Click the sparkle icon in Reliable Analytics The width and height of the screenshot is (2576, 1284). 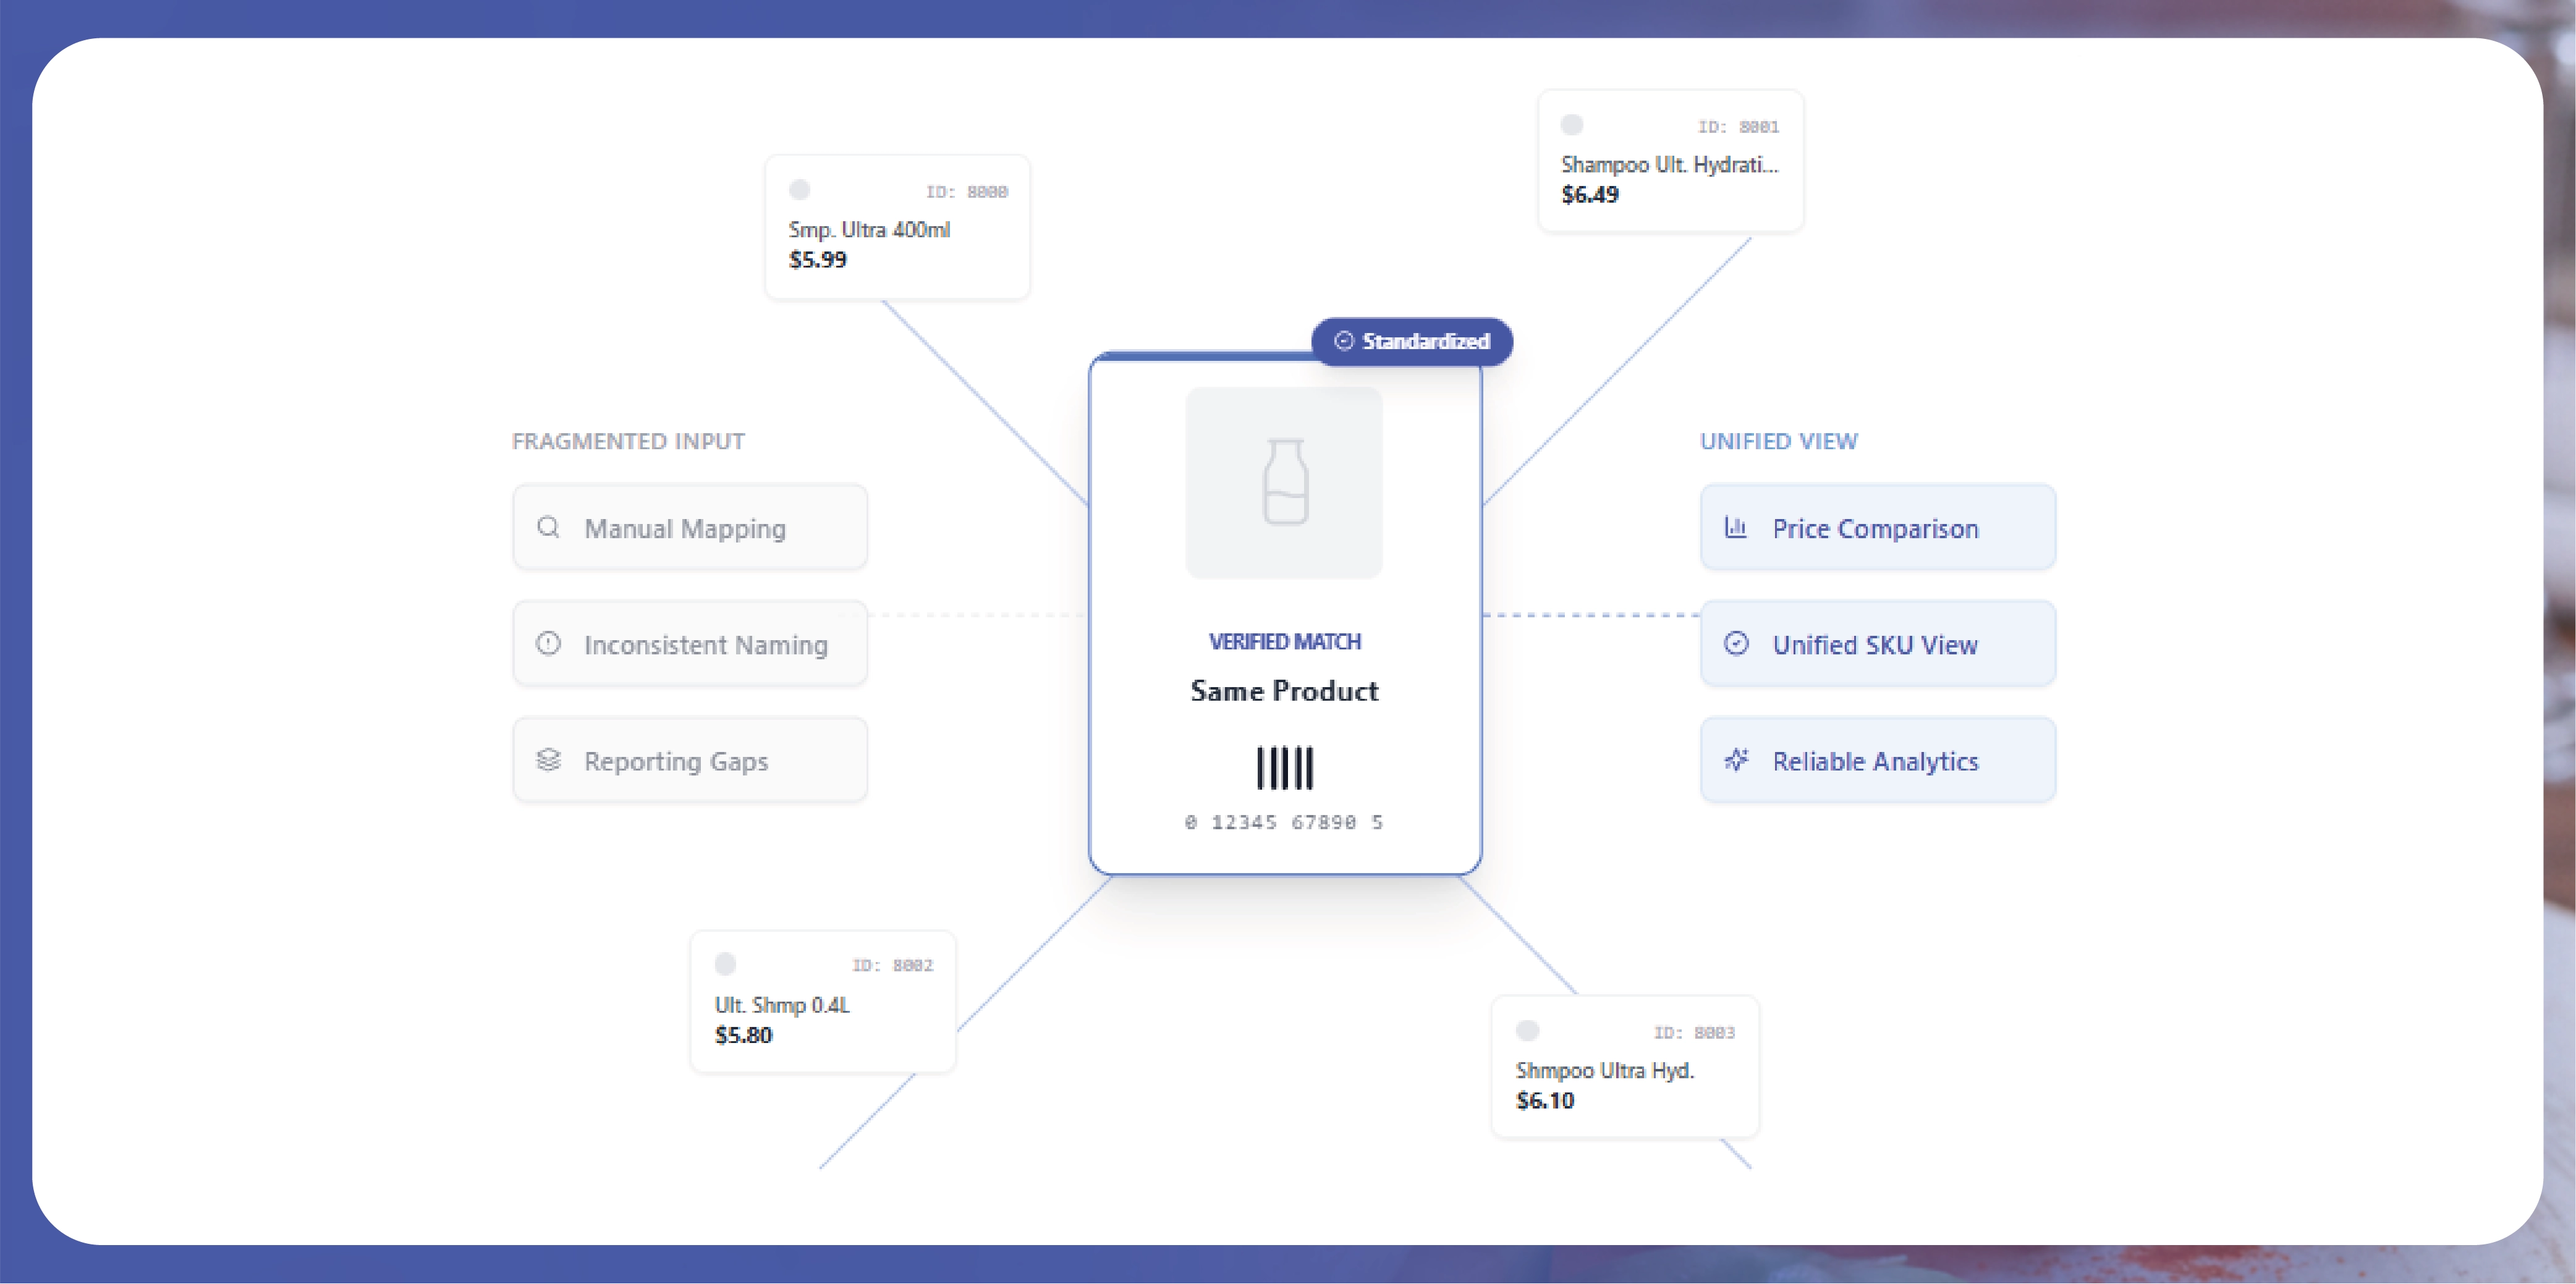coord(1736,760)
